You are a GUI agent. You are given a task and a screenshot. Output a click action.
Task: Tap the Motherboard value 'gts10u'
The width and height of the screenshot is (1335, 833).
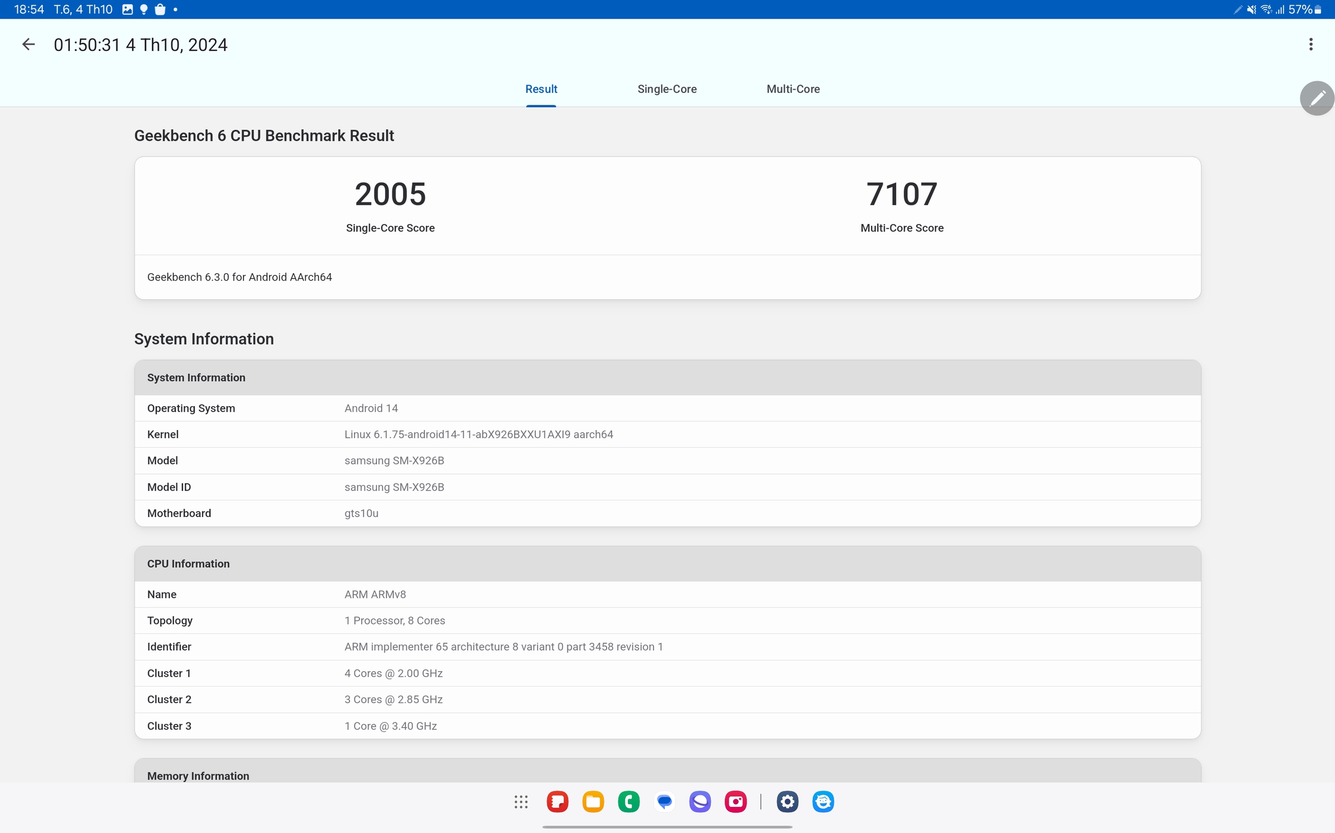(x=361, y=513)
